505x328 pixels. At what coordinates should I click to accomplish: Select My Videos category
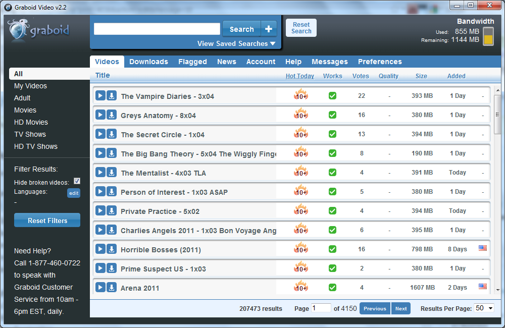(31, 86)
